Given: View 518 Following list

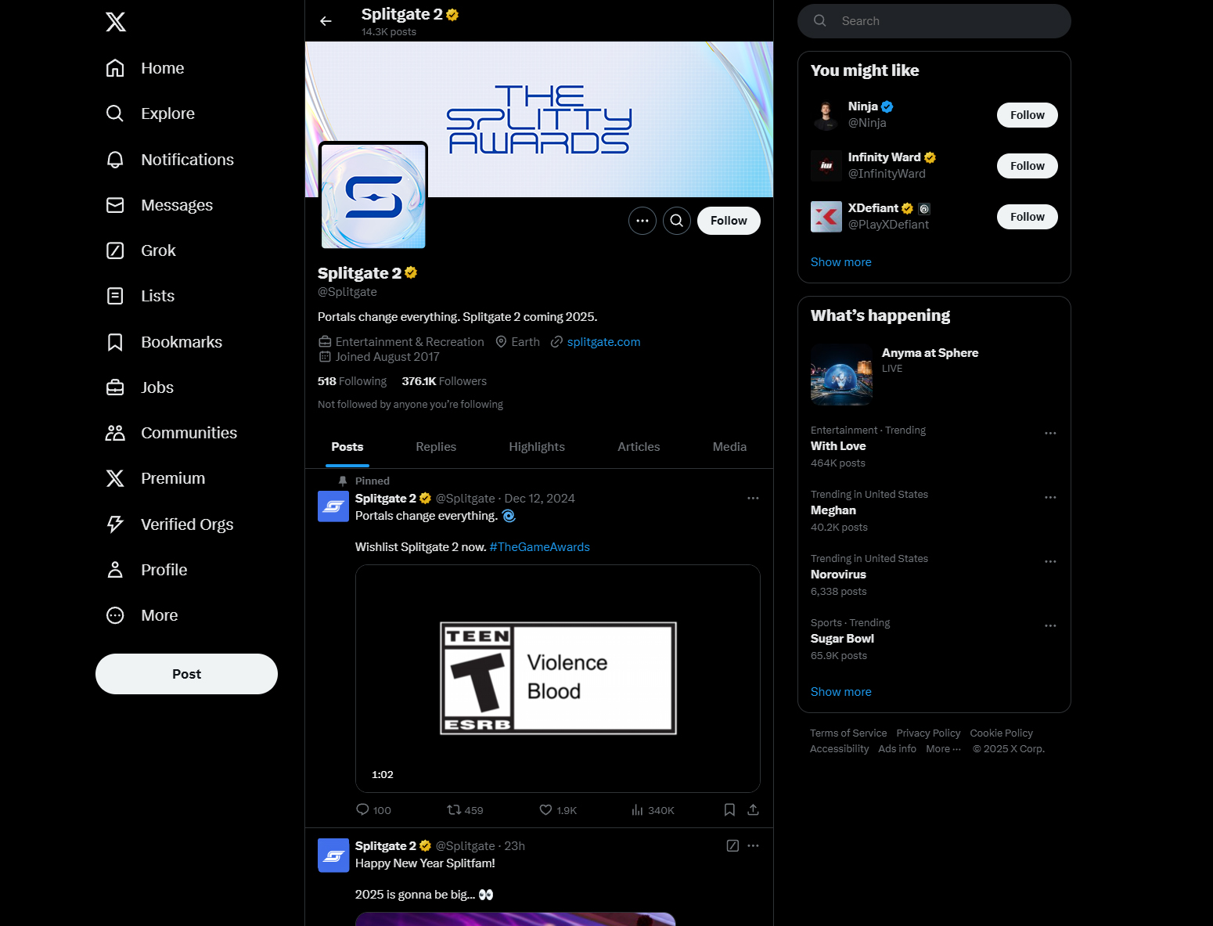Looking at the screenshot, I should 352,381.
